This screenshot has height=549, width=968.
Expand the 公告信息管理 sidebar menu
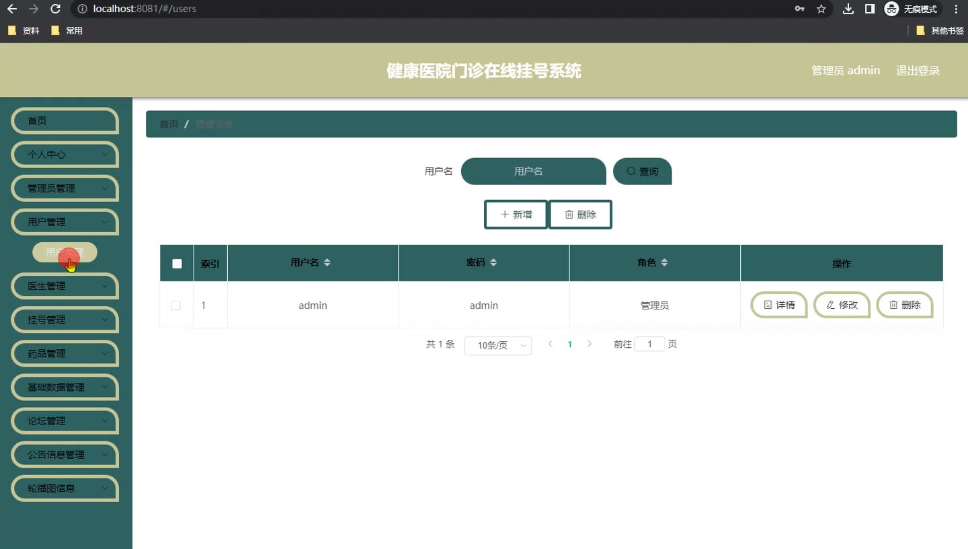click(65, 454)
